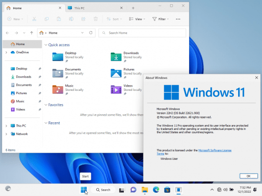Image resolution: width=262 pixels, height=196 pixels.
Task: Open Microsoft Store from the taskbar
Action: coord(167,190)
